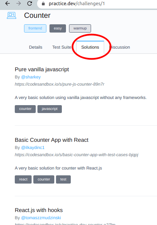Image resolution: width=157 pixels, height=225 pixels.
Task: Open pure-js-counter codesandbox link
Action: point(59,84)
